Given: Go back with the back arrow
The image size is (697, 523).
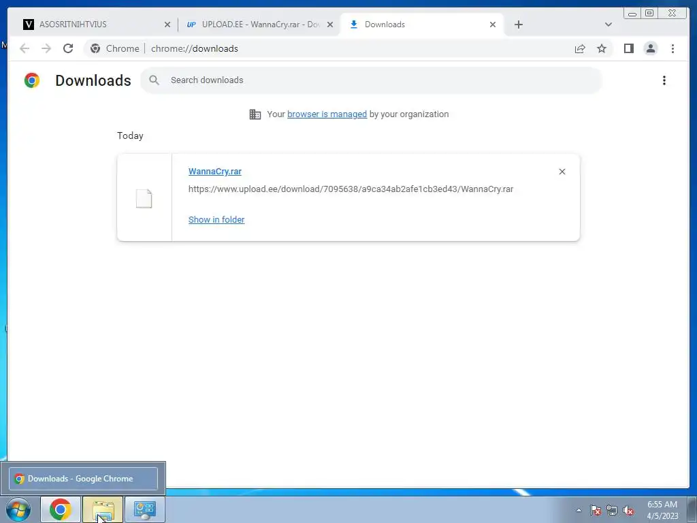Looking at the screenshot, I should click(25, 48).
